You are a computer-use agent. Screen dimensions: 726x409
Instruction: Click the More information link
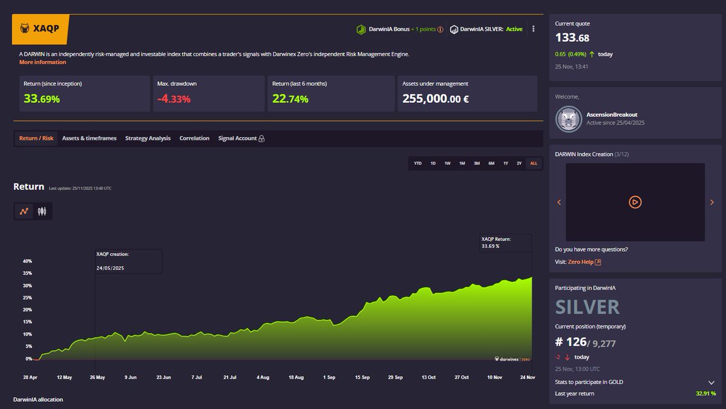pyautogui.click(x=43, y=62)
